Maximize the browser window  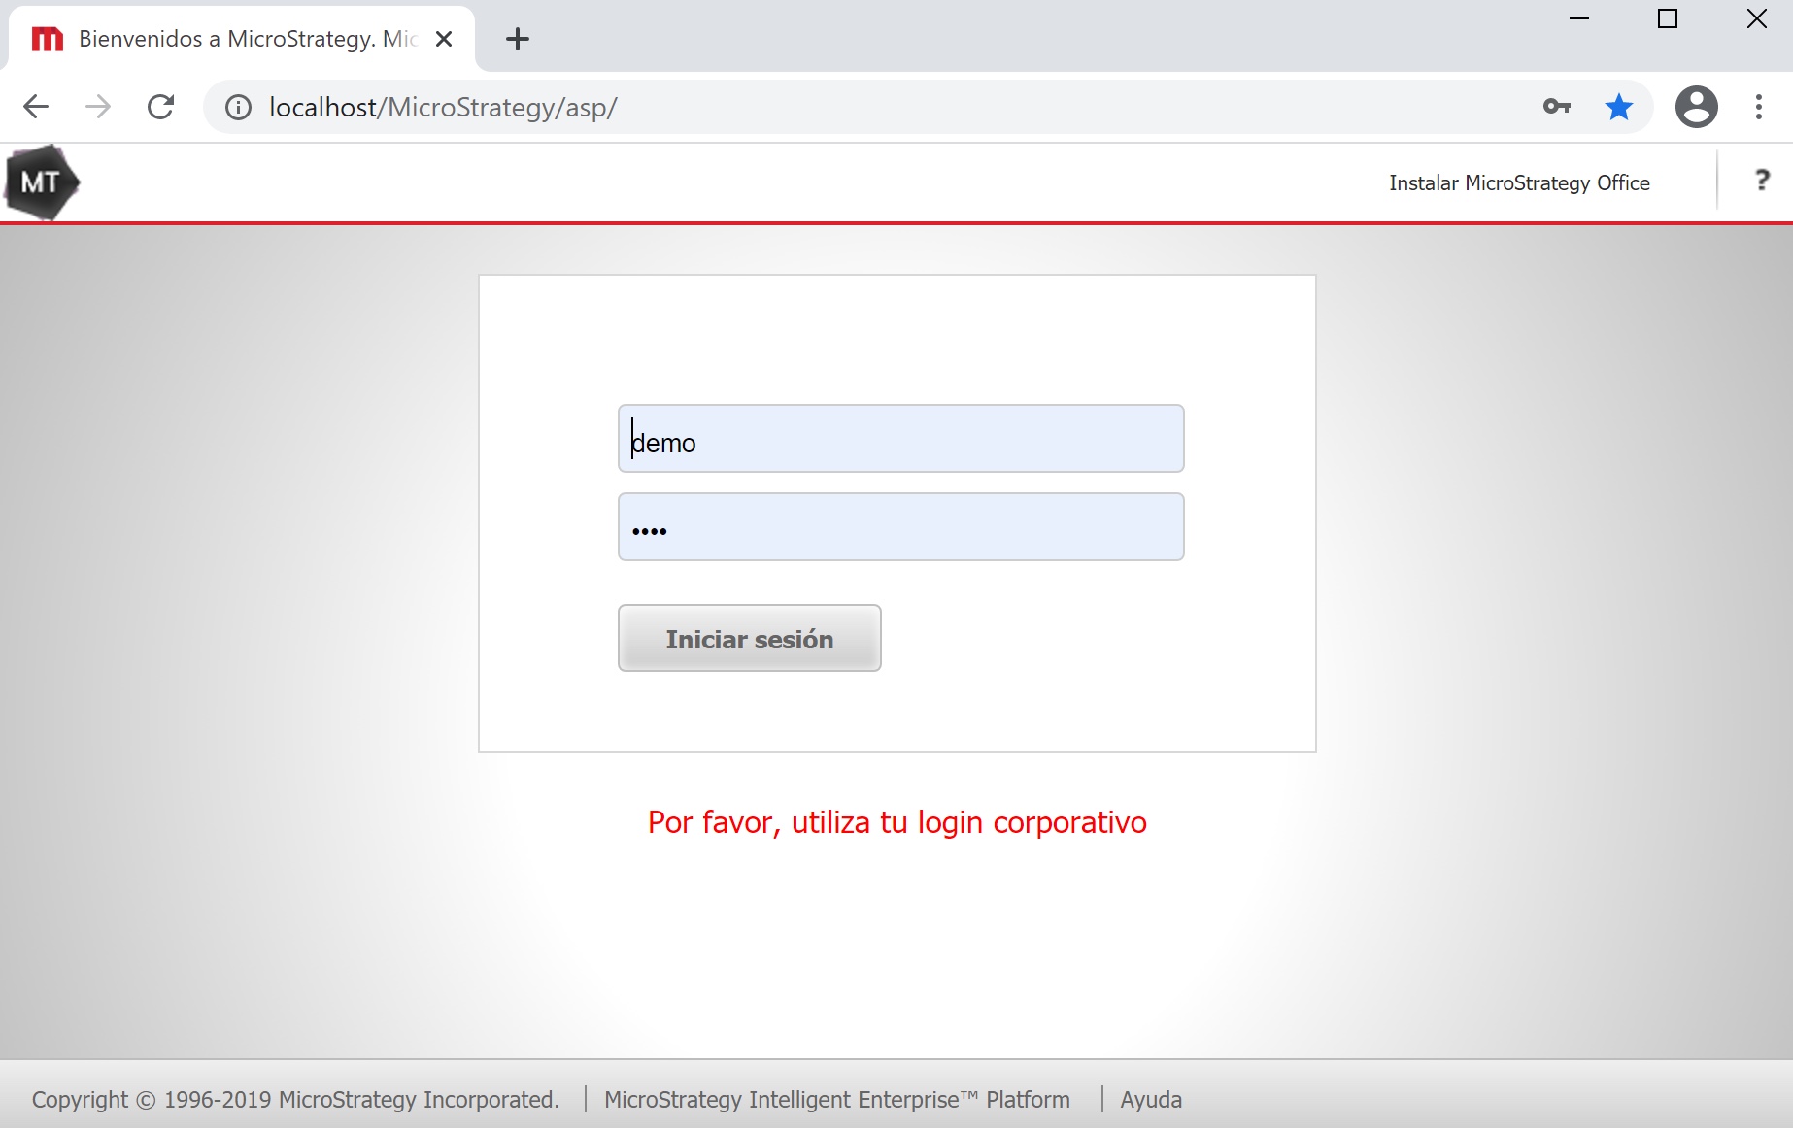[x=1668, y=19]
